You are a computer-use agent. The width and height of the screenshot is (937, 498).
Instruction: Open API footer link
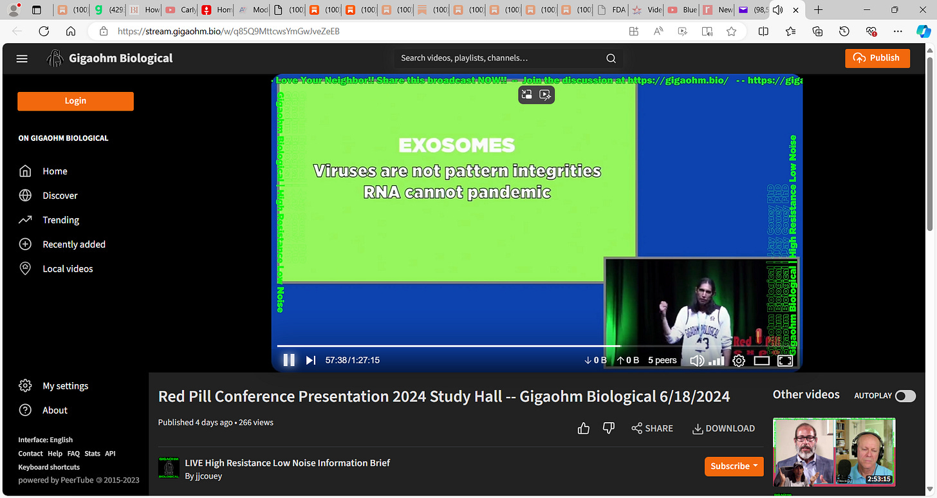click(110, 454)
